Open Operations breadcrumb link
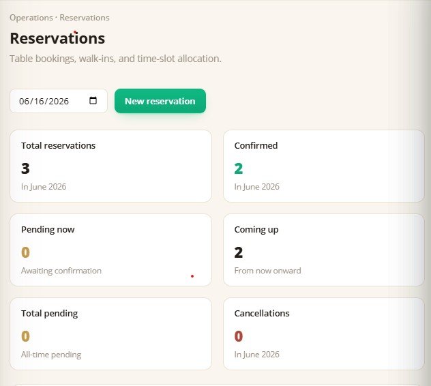Viewport: 431px width, 386px height. click(31, 18)
